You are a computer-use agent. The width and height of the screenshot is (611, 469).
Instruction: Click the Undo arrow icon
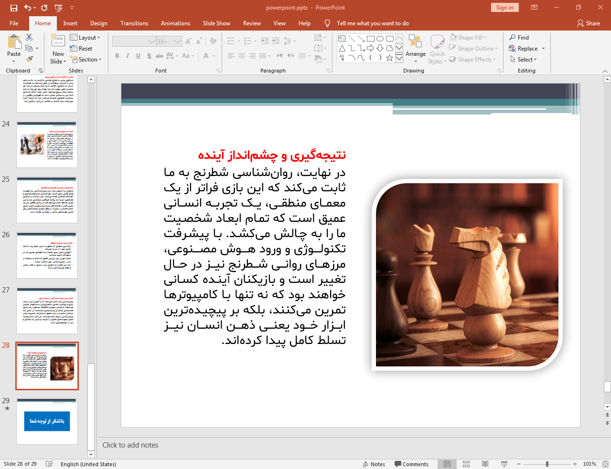(x=27, y=8)
